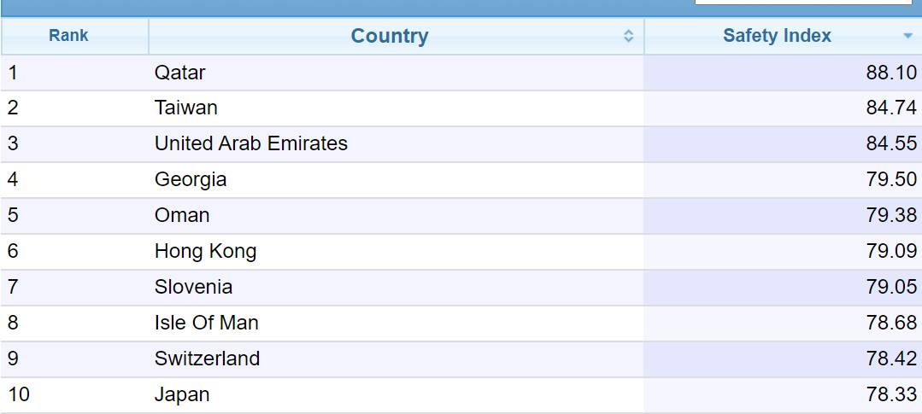Sort the table by the Rank header

(x=68, y=36)
